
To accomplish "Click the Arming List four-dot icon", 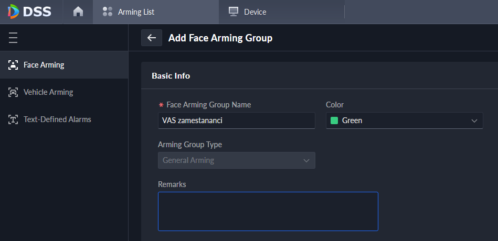I will [x=108, y=12].
